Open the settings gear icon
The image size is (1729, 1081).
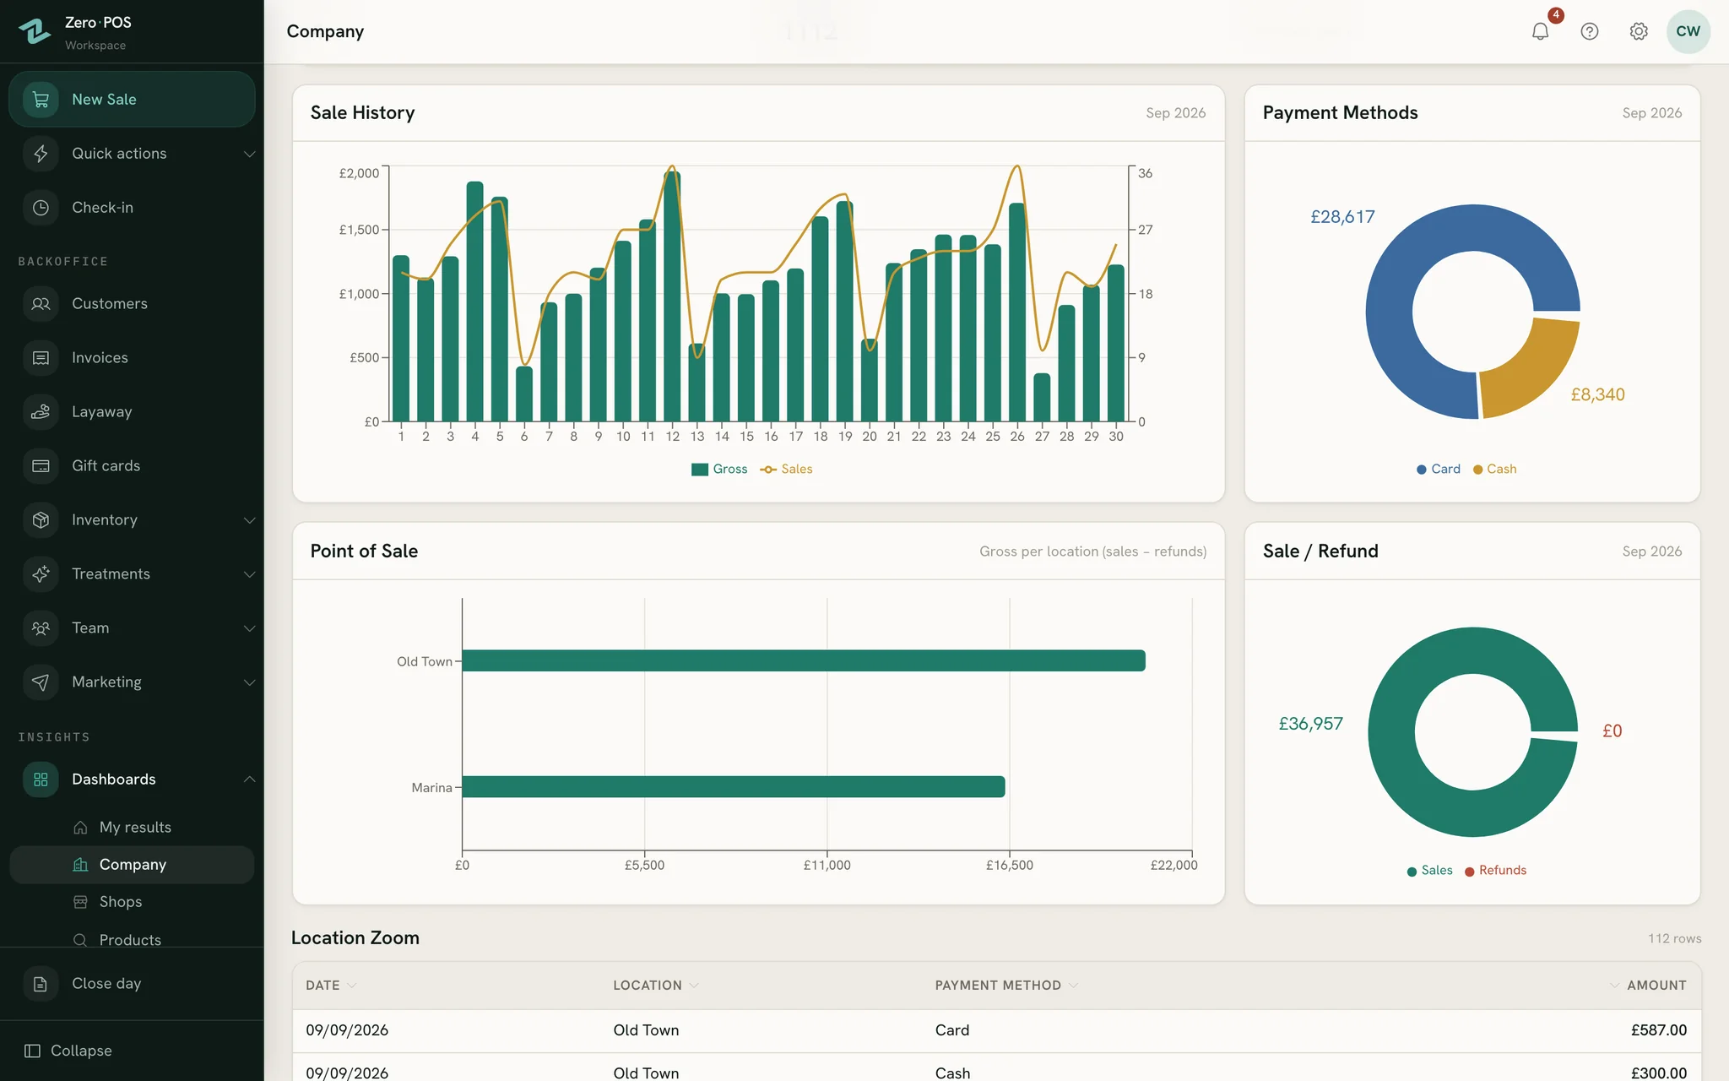[x=1638, y=31]
